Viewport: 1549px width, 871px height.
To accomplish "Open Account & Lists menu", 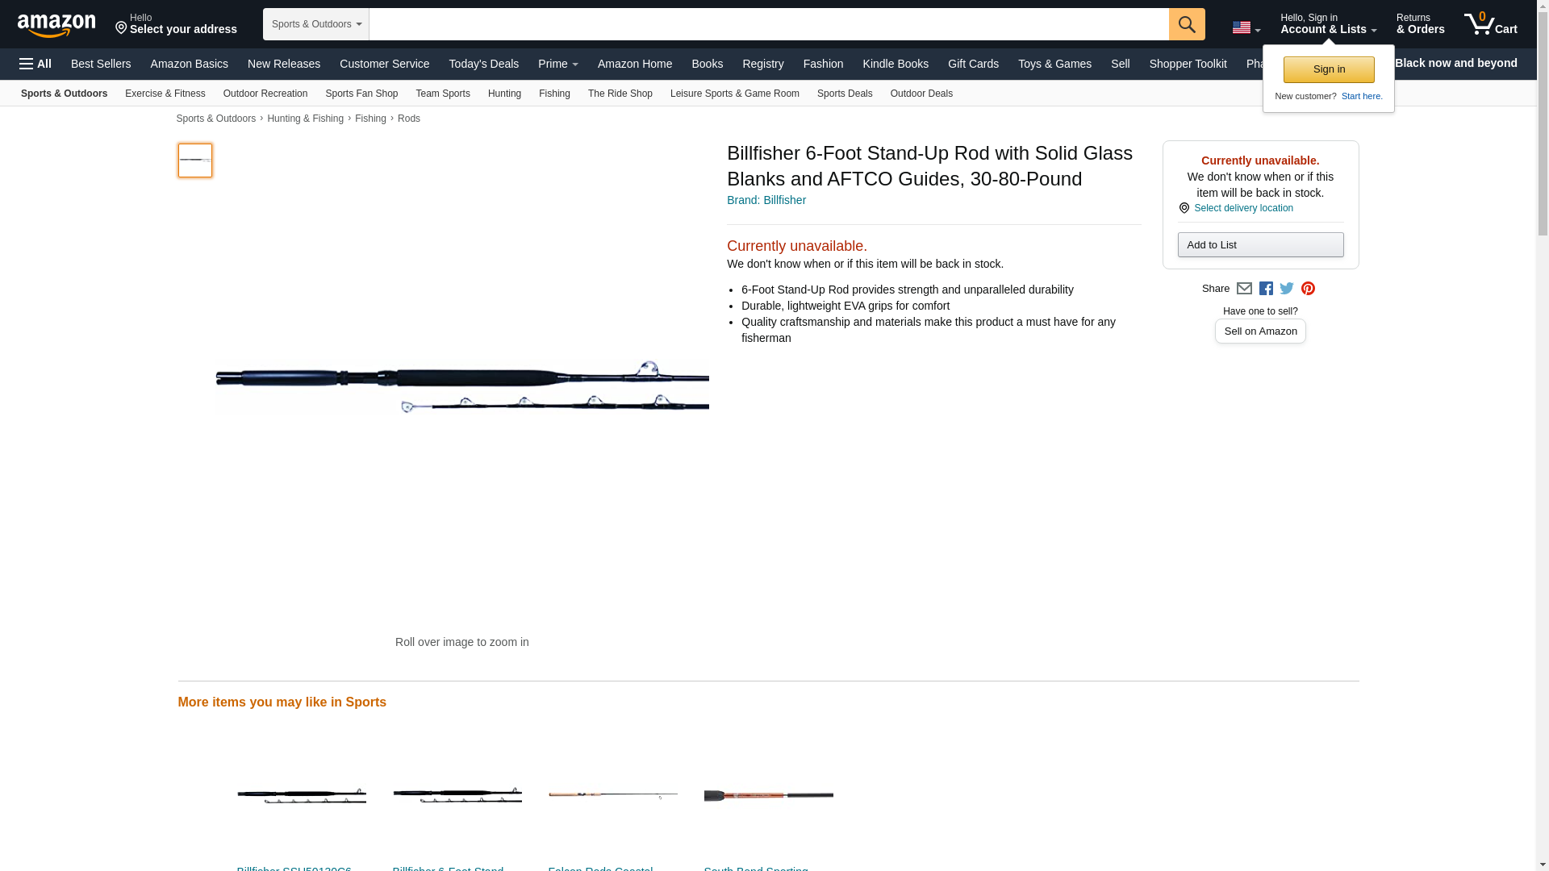I will tap(1328, 24).
